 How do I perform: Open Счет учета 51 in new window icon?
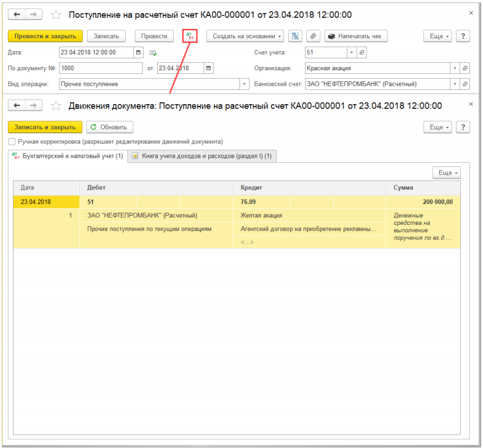(362, 52)
